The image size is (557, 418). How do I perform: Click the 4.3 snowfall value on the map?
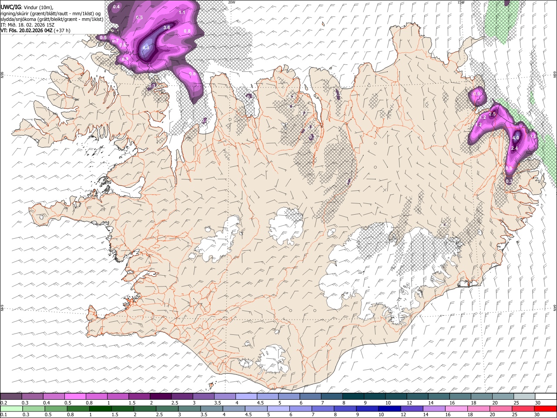146,47
